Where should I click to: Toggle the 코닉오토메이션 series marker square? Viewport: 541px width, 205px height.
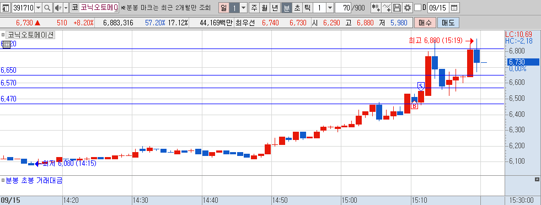[x=3, y=35]
